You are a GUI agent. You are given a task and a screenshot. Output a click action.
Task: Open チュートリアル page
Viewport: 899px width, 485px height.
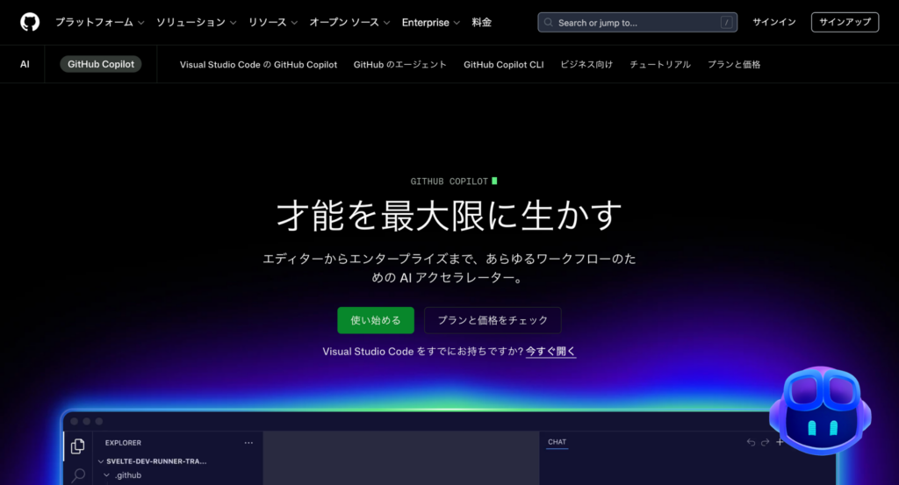(660, 65)
